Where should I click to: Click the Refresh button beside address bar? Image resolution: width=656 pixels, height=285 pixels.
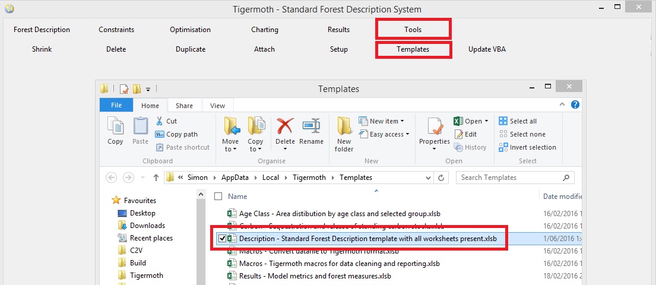(440, 178)
